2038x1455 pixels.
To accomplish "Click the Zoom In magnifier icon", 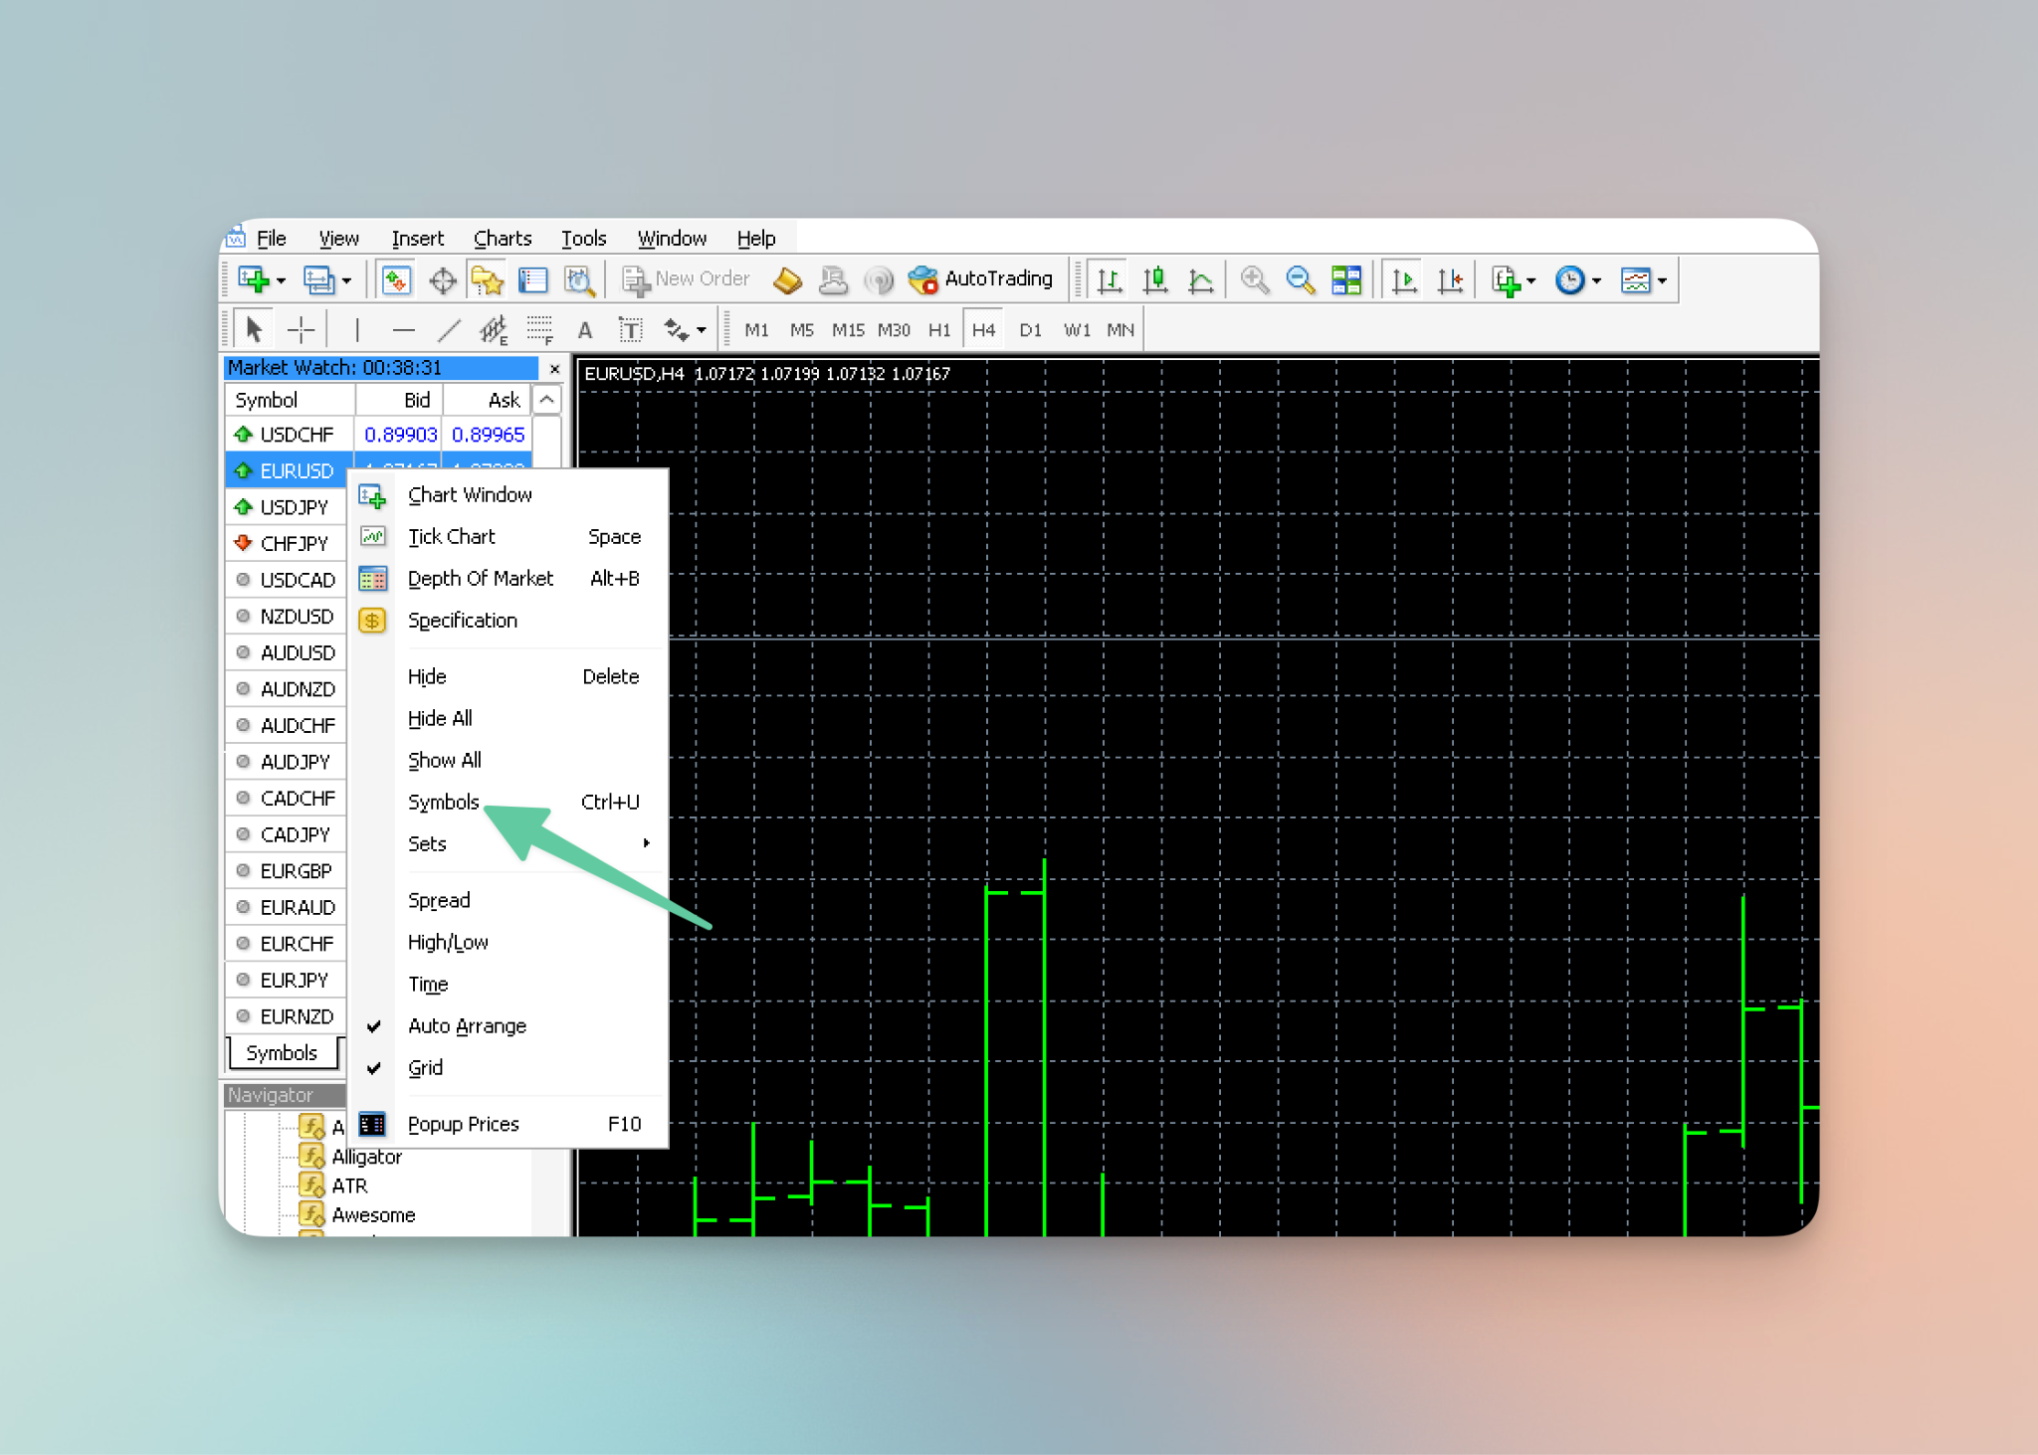I will pos(1254,280).
